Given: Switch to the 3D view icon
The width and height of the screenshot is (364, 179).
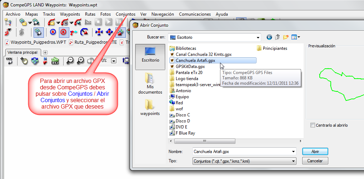Looking at the screenshot, I should (x=55, y=60).
